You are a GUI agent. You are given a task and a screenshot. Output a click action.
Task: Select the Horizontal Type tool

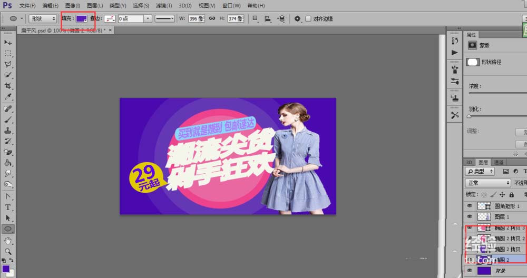pyautogui.click(x=8, y=207)
